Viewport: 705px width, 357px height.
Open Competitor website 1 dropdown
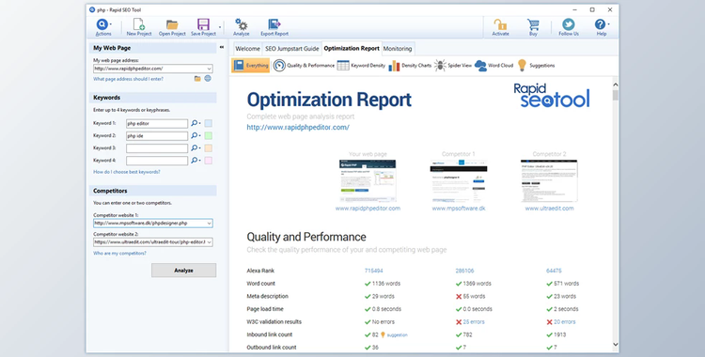pyautogui.click(x=209, y=223)
